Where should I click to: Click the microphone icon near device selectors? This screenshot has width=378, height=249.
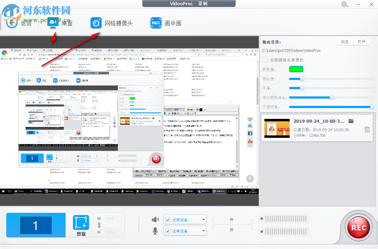coord(155,231)
